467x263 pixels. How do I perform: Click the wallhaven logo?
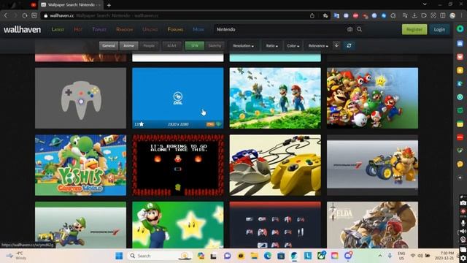point(23,29)
